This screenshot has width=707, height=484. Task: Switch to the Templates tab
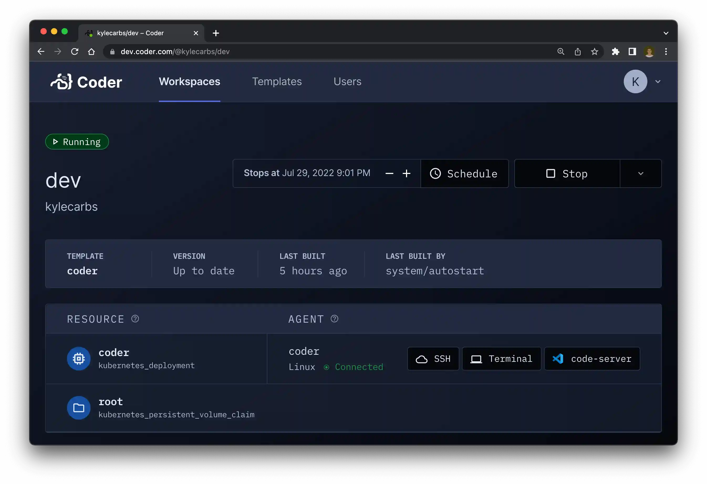(277, 81)
